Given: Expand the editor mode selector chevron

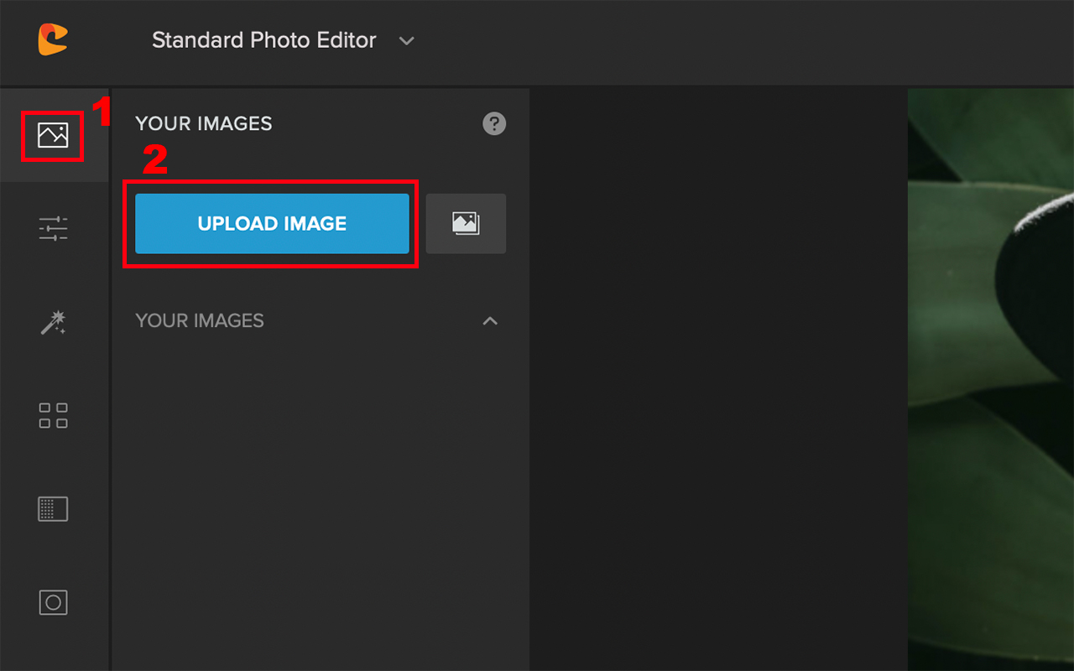Looking at the screenshot, I should coord(407,40).
